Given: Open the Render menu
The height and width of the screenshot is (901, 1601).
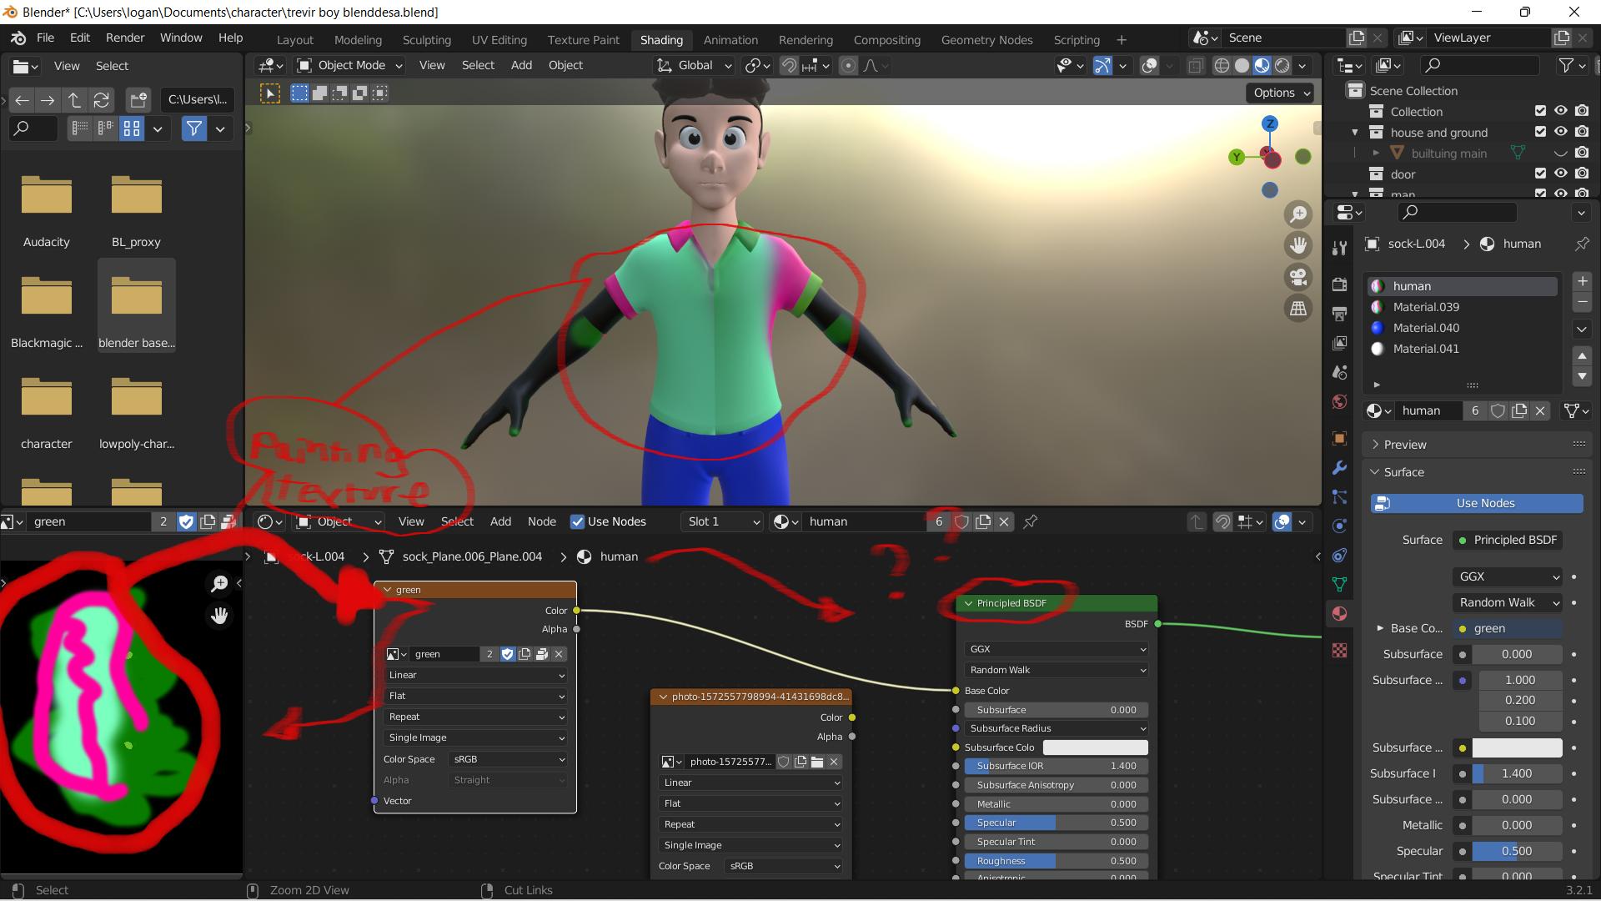Looking at the screenshot, I should [125, 38].
